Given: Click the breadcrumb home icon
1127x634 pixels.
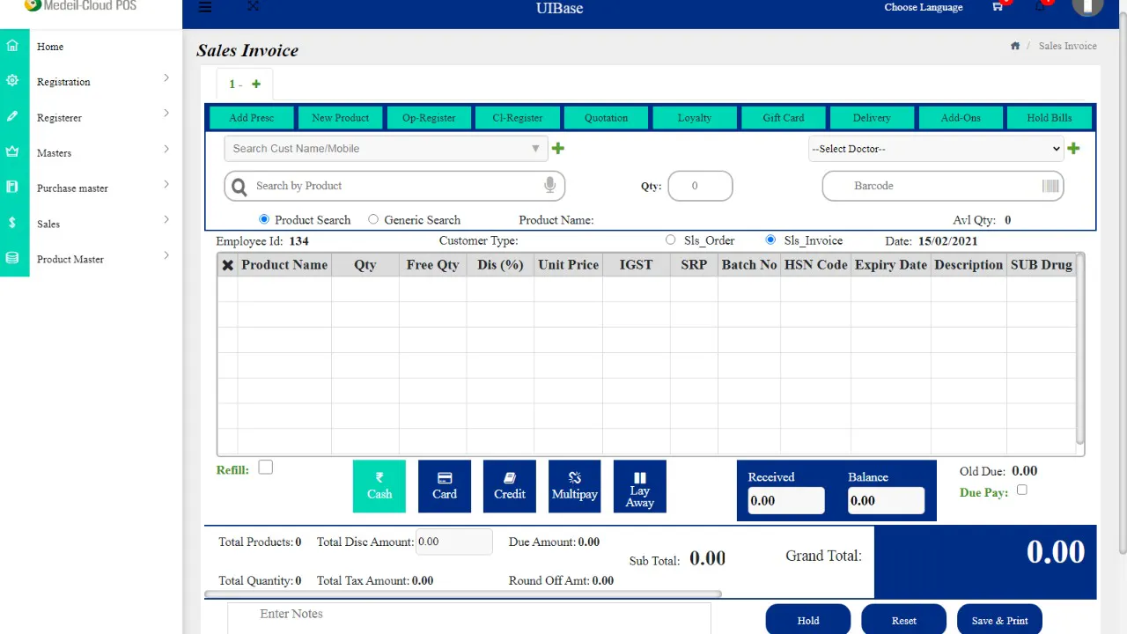Looking at the screenshot, I should coord(1015,46).
